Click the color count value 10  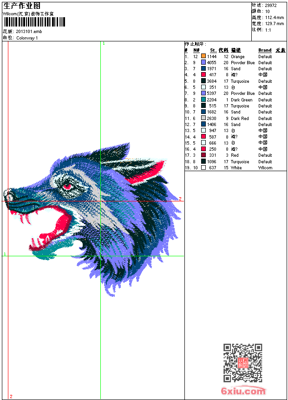(268, 12)
